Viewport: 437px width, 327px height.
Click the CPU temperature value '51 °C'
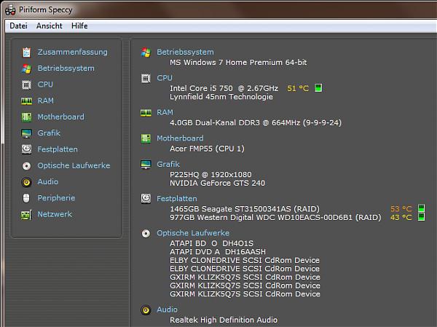click(298, 88)
